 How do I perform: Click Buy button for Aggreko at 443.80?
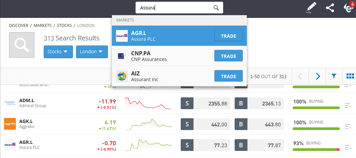[259, 124]
